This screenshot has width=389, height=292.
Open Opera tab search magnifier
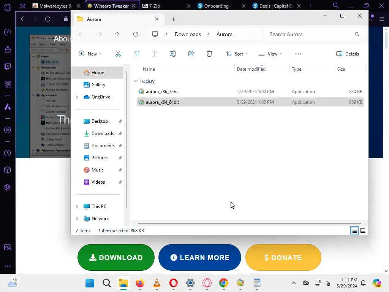pos(336,5)
